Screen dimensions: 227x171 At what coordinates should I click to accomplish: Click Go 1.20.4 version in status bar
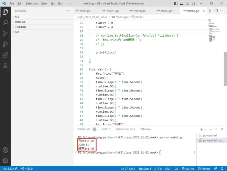[x=10, y=169]
